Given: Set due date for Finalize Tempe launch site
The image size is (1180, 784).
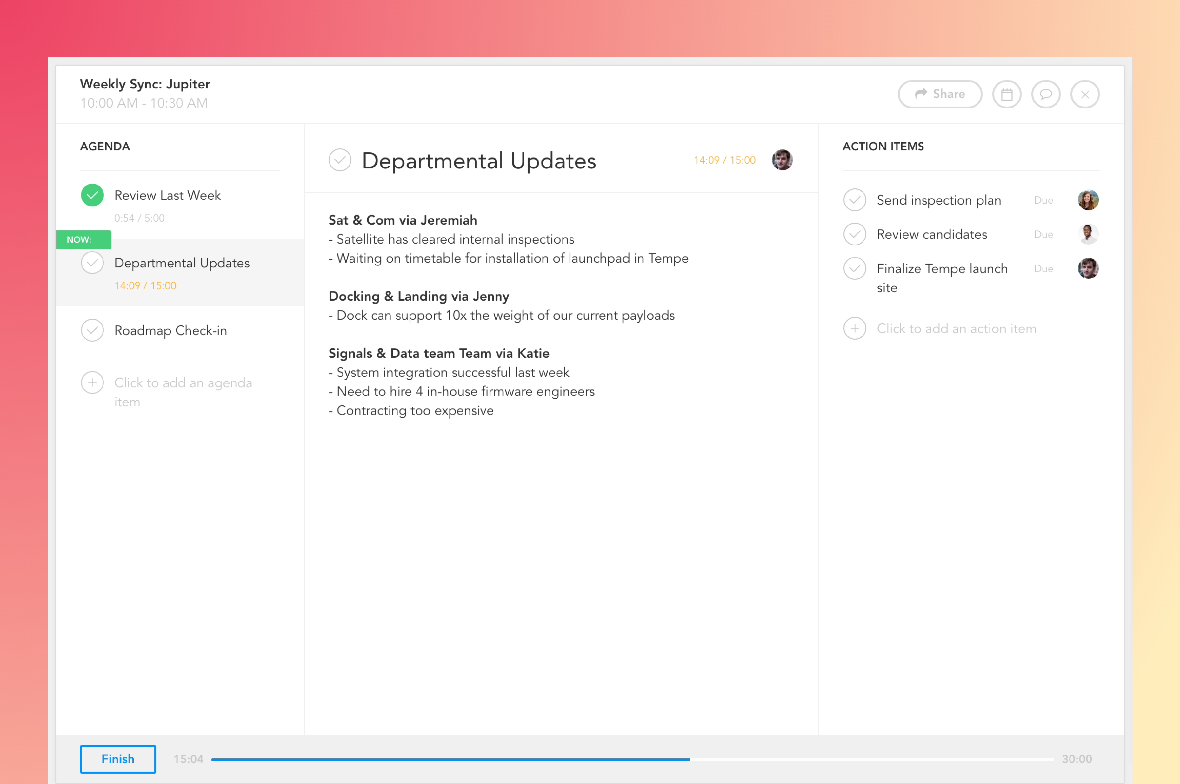Looking at the screenshot, I should click(1043, 269).
